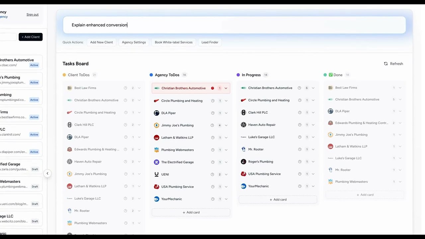The width and height of the screenshot is (425, 239).
Task: Open Latham & Watkins LLP card in Done
Action: [365, 146]
